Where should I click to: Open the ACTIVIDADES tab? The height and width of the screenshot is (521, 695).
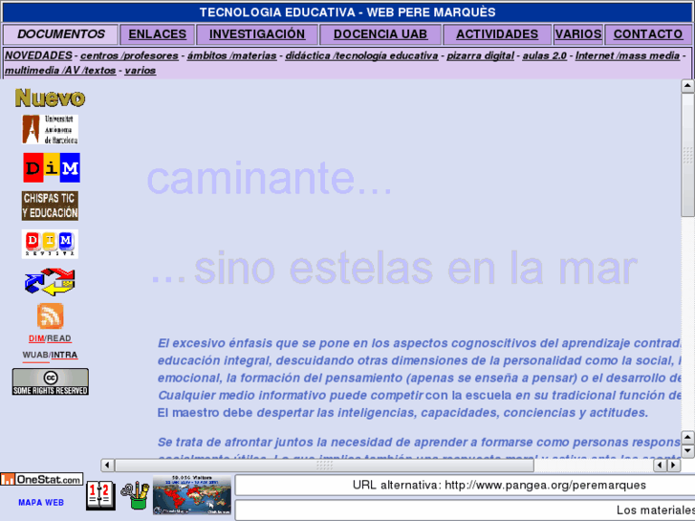[x=497, y=34]
